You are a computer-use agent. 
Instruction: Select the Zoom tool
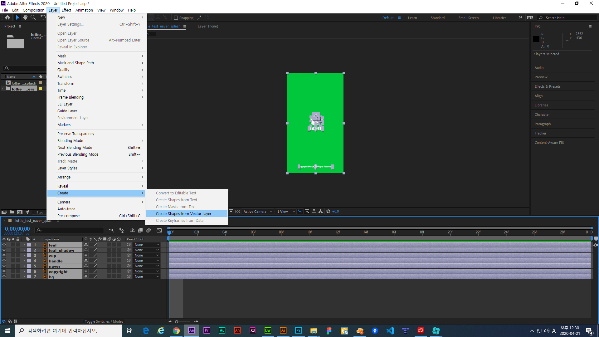[33, 17]
